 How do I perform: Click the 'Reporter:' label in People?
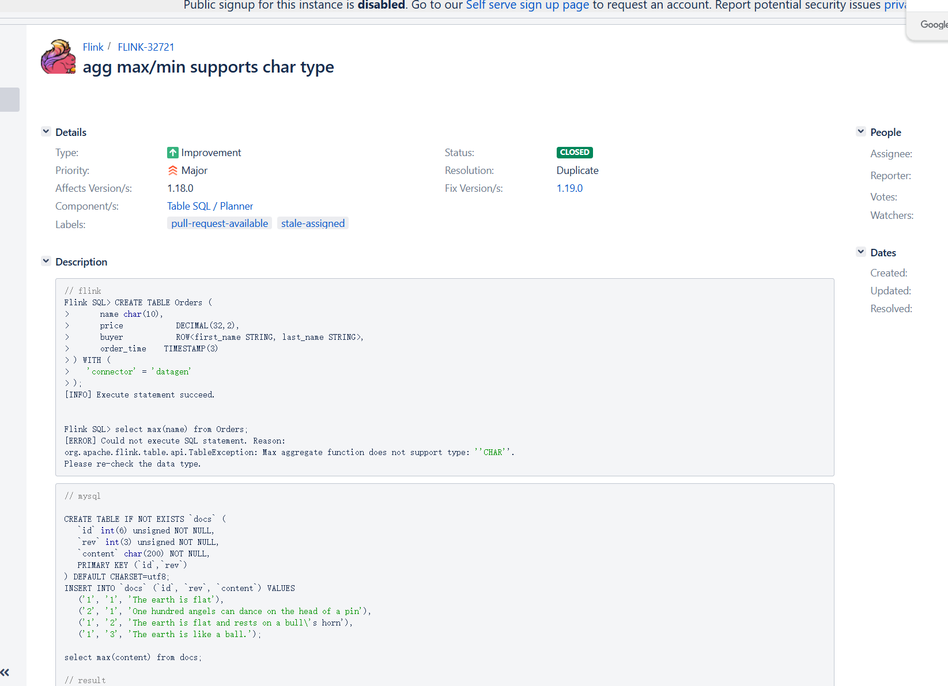890,176
